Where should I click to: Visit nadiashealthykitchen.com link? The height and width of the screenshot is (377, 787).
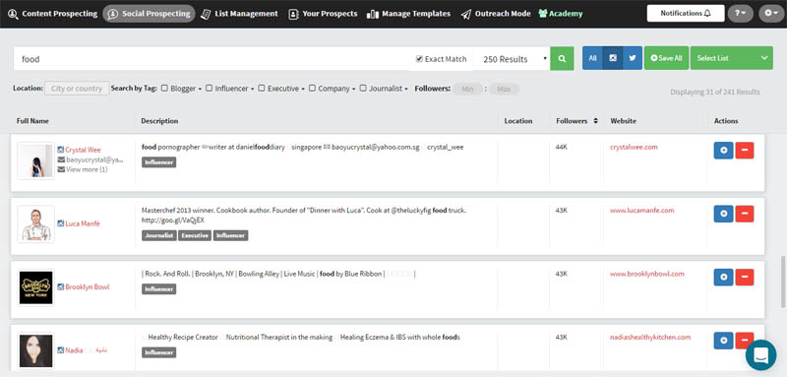coord(650,338)
